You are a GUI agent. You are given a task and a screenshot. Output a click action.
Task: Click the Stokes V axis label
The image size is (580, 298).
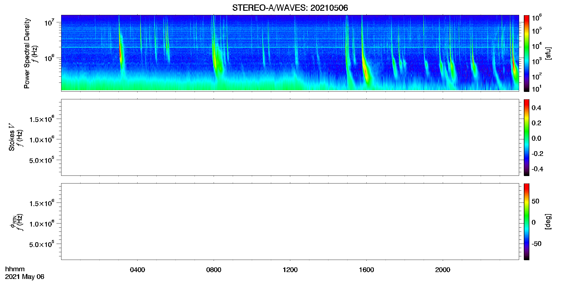point(12,137)
